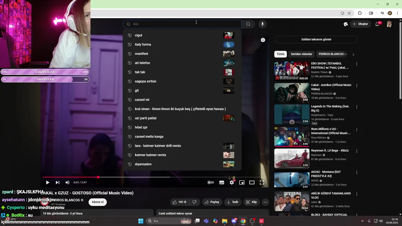Viewport: 402px width, 226px height.
Task: Choose the 'uzi parti patlat' suggestion
Action: (x=182, y=118)
